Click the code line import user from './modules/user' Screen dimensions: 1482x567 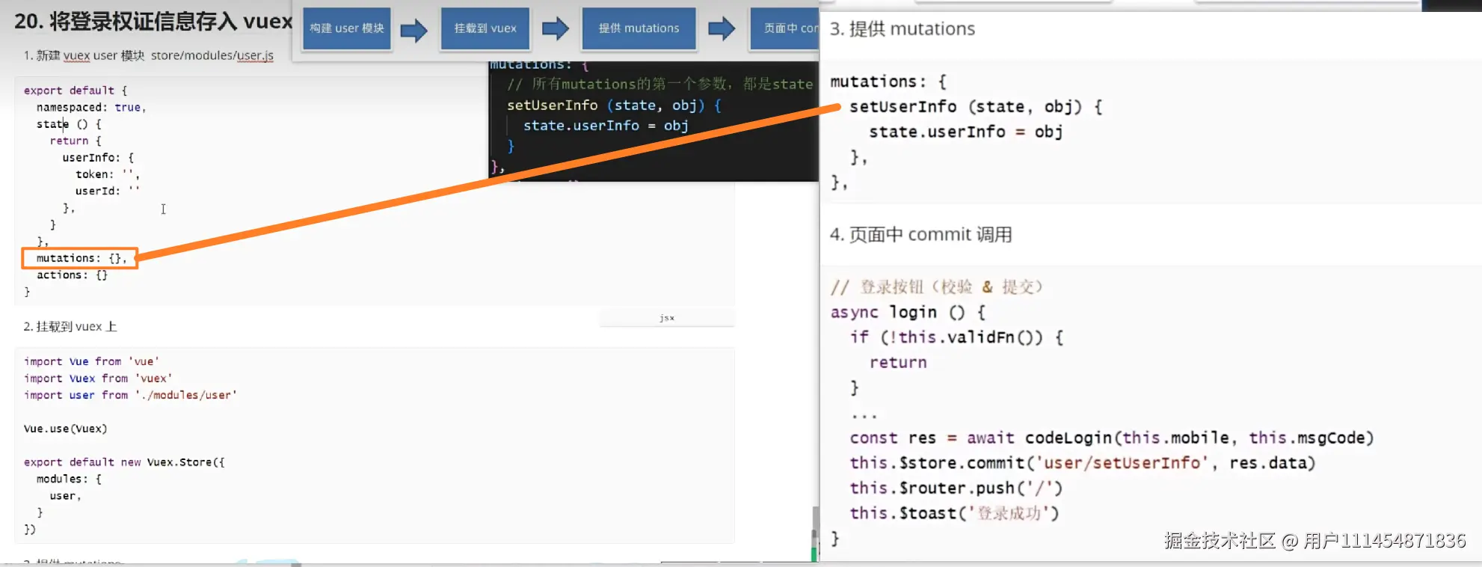click(x=130, y=395)
